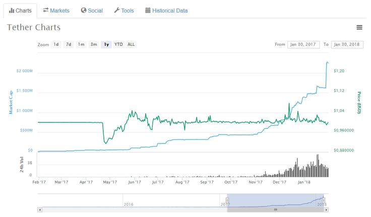Click the Price (USD) axis title
The image size is (371, 217).
tap(359, 103)
